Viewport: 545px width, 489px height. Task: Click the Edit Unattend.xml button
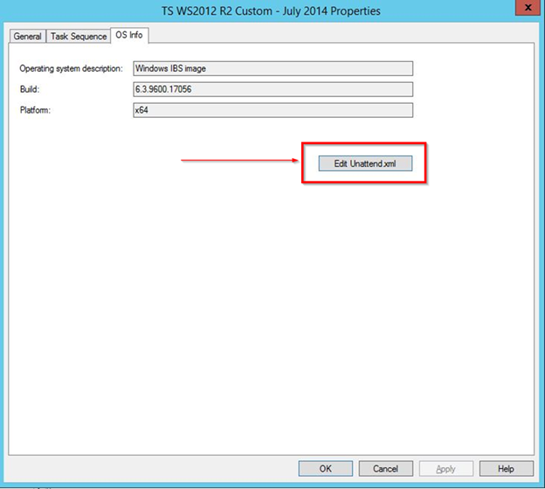pyautogui.click(x=365, y=163)
